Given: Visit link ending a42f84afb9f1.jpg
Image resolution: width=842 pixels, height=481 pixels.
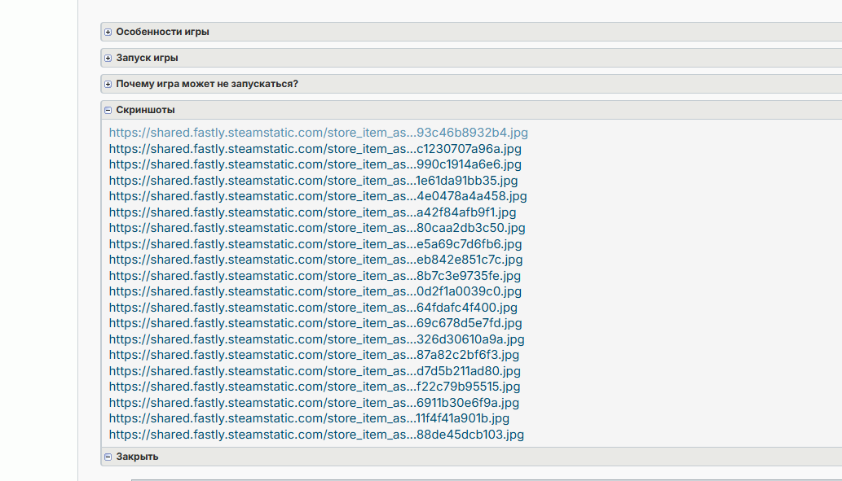Looking at the screenshot, I should pyautogui.click(x=312, y=212).
